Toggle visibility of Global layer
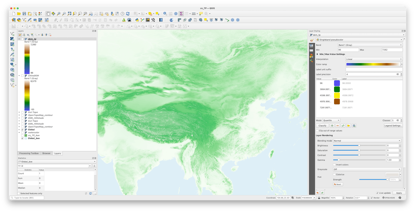 click(x=22, y=130)
